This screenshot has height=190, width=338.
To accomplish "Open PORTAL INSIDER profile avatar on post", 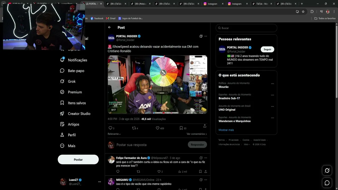I will point(111,38).
